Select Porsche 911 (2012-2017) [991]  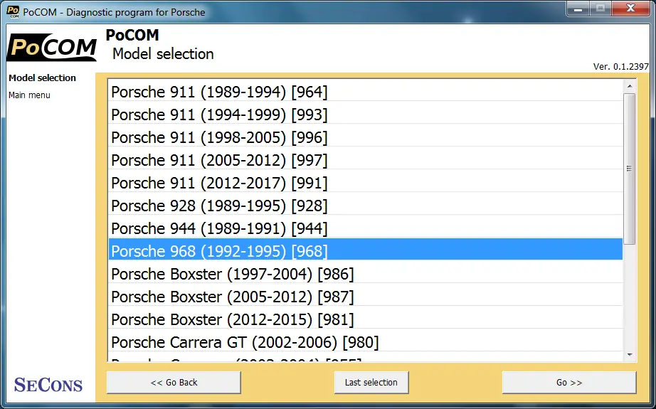(365, 183)
